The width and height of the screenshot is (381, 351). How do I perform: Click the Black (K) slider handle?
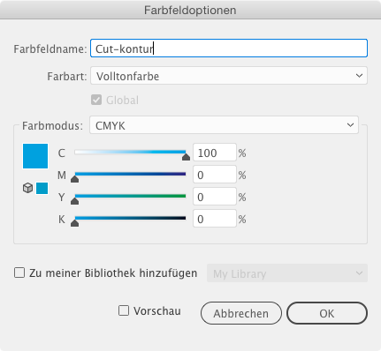[x=75, y=223]
